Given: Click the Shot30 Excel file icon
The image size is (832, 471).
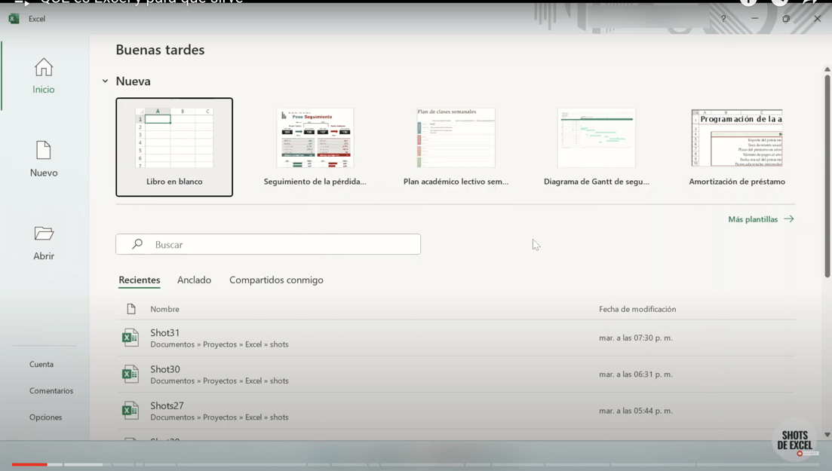Looking at the screenshot, I should point(130,374).
